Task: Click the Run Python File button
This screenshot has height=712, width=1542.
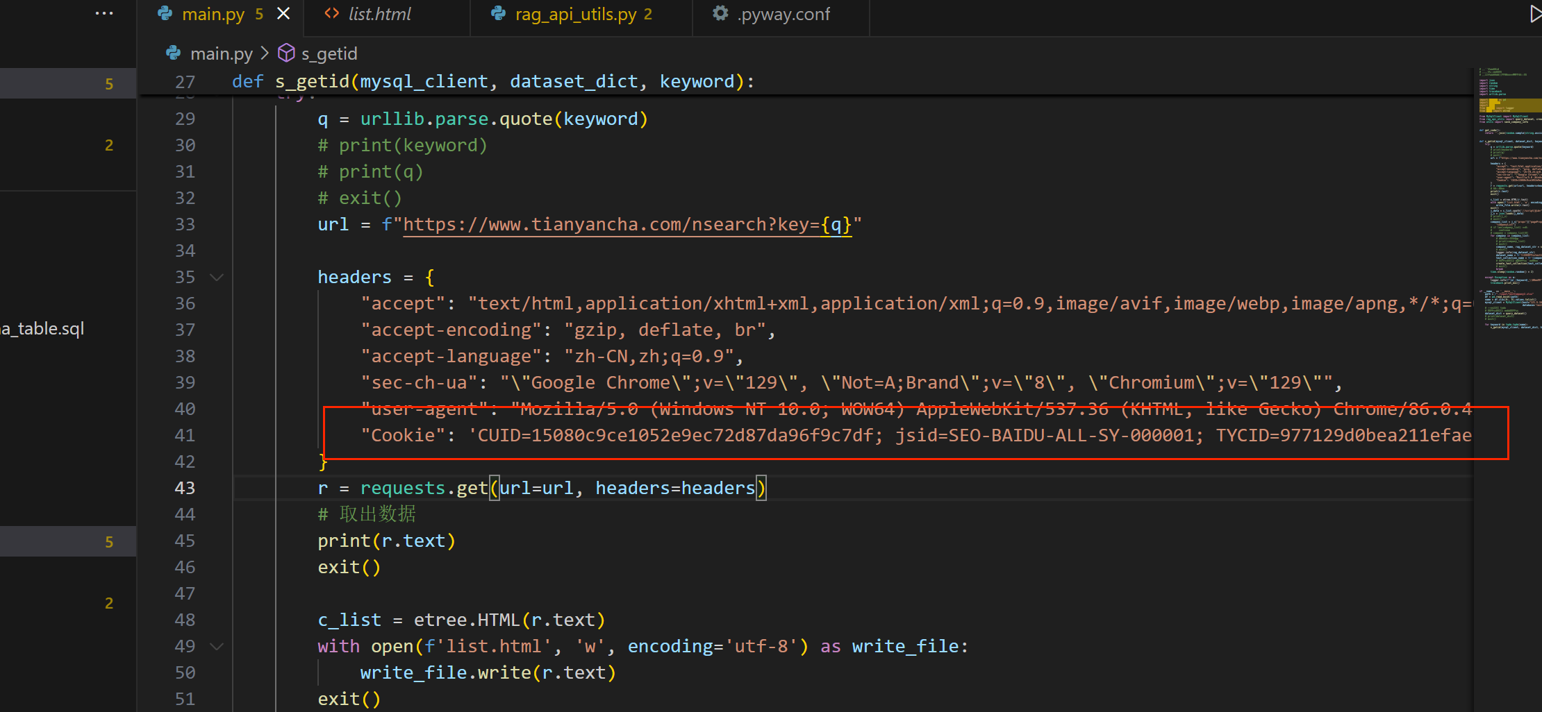Action: tap(1535, 14)
